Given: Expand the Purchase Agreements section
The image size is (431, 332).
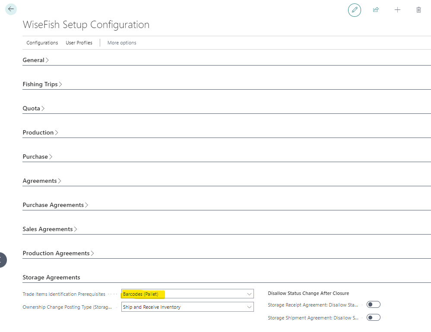Looking at the screenshot, I should click(55, 205).
